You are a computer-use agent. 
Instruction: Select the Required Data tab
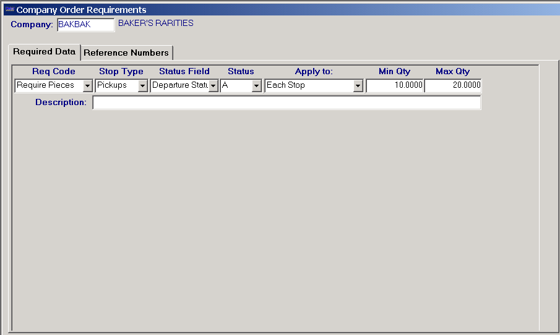(x=45, y=52)
